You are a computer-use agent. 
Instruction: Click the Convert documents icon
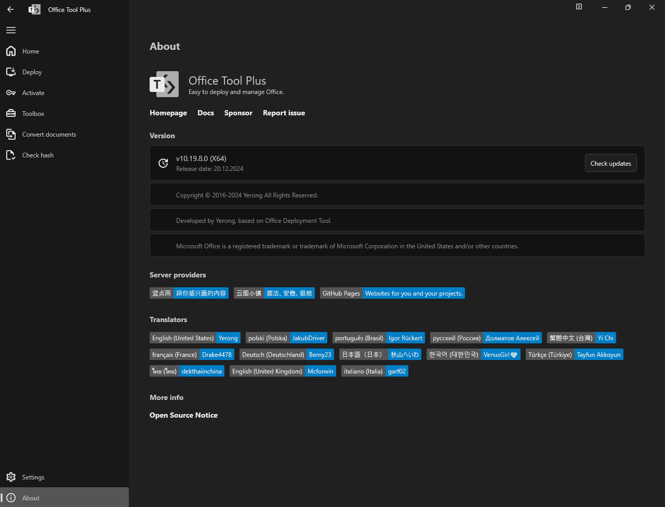tap(10, 134)
